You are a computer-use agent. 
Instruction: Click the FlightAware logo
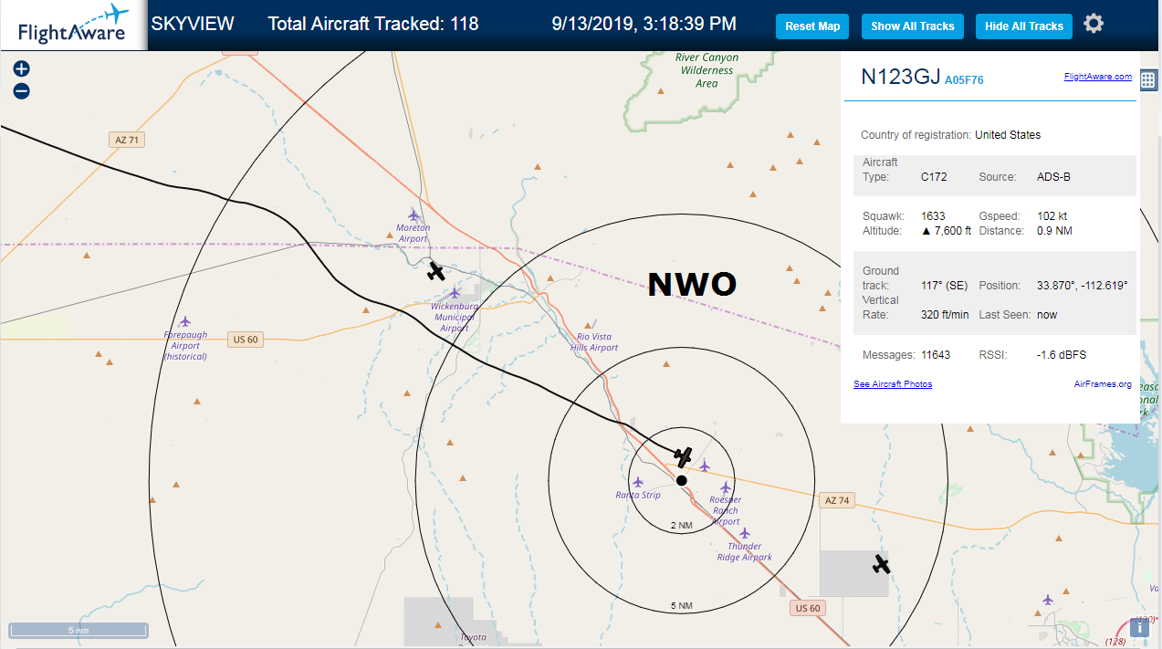point(73,25)
